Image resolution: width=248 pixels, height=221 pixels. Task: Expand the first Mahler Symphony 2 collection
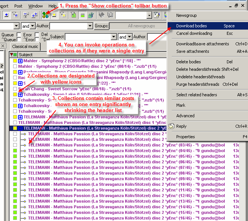20,61
